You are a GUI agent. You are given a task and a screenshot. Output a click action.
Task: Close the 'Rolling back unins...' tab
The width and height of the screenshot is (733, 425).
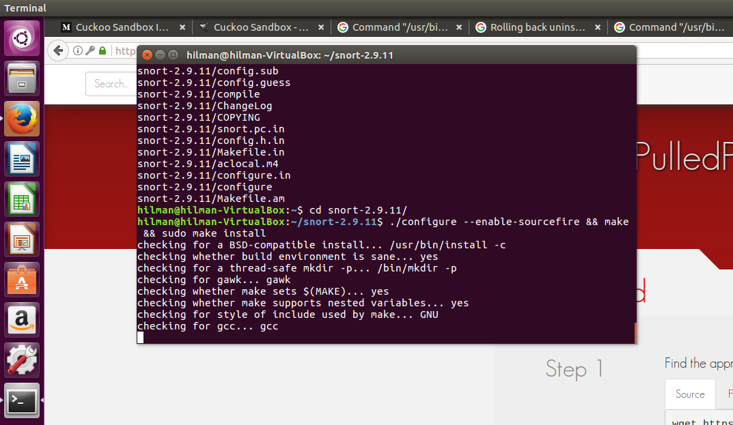[x=598, y=27]
